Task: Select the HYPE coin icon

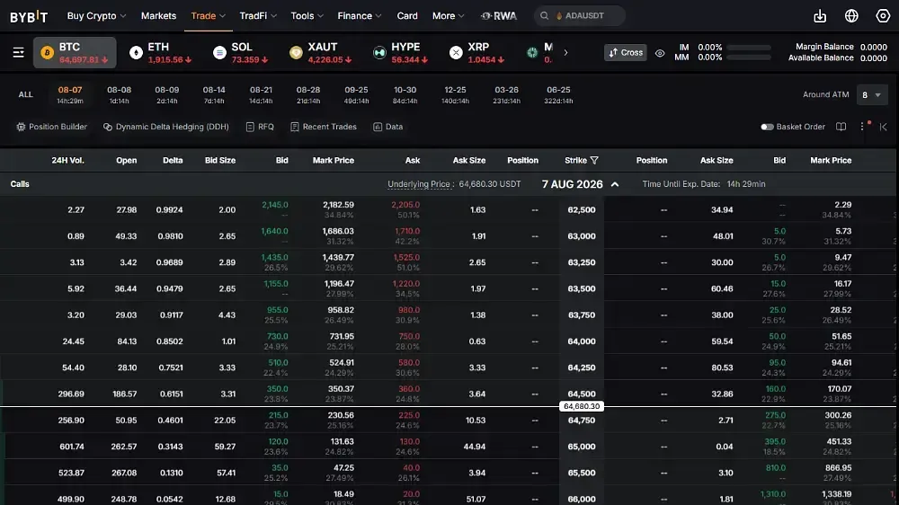Action: point(379,53)
